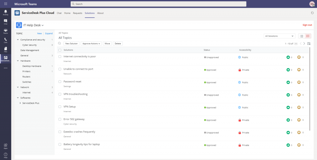This screenshot has height=160, width=317.
Task: Switch to the Requests tab
Action: pyautogui.click(x=77, y=13)
